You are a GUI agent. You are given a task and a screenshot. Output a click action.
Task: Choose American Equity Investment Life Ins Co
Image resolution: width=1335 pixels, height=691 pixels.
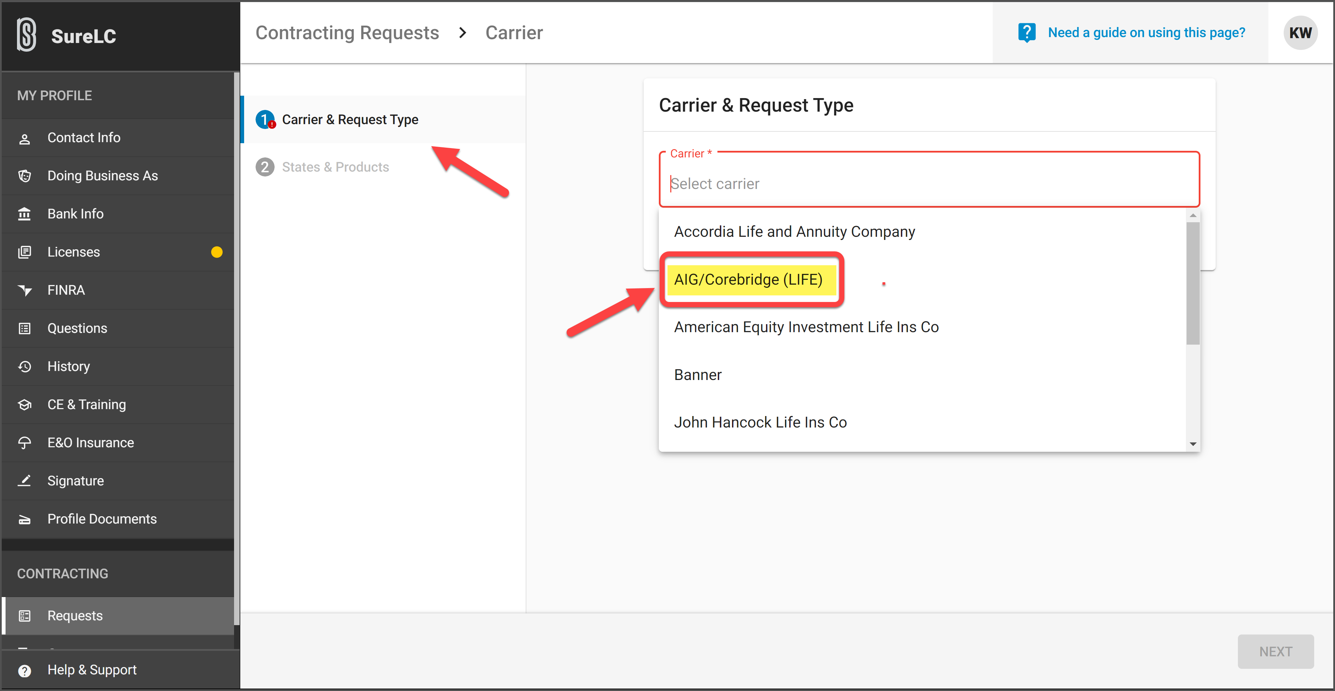(922, 327)
